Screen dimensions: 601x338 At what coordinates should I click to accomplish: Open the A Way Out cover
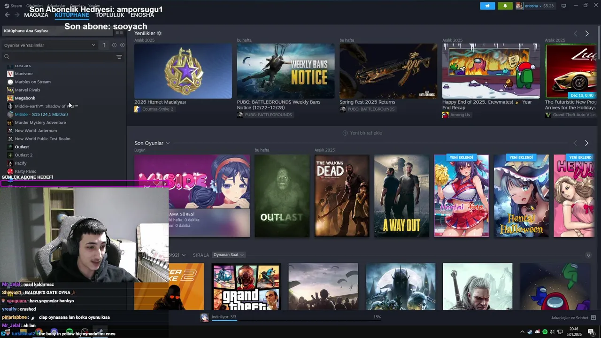pos(401,196)
